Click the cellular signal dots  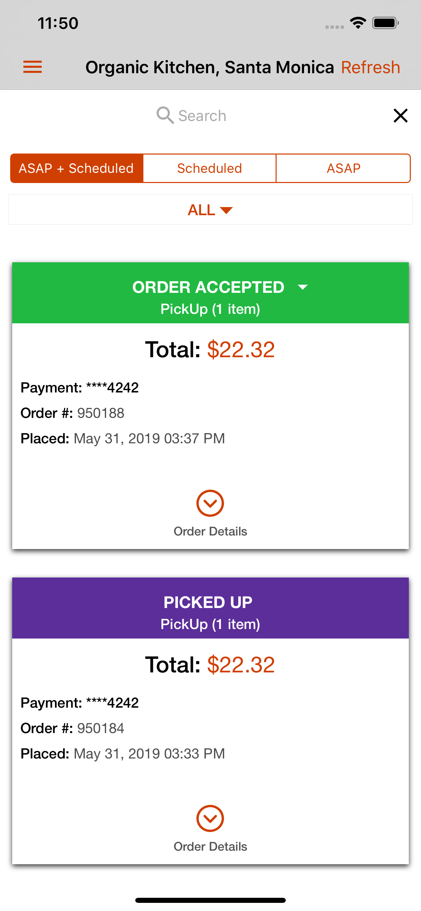coord(334,27)
